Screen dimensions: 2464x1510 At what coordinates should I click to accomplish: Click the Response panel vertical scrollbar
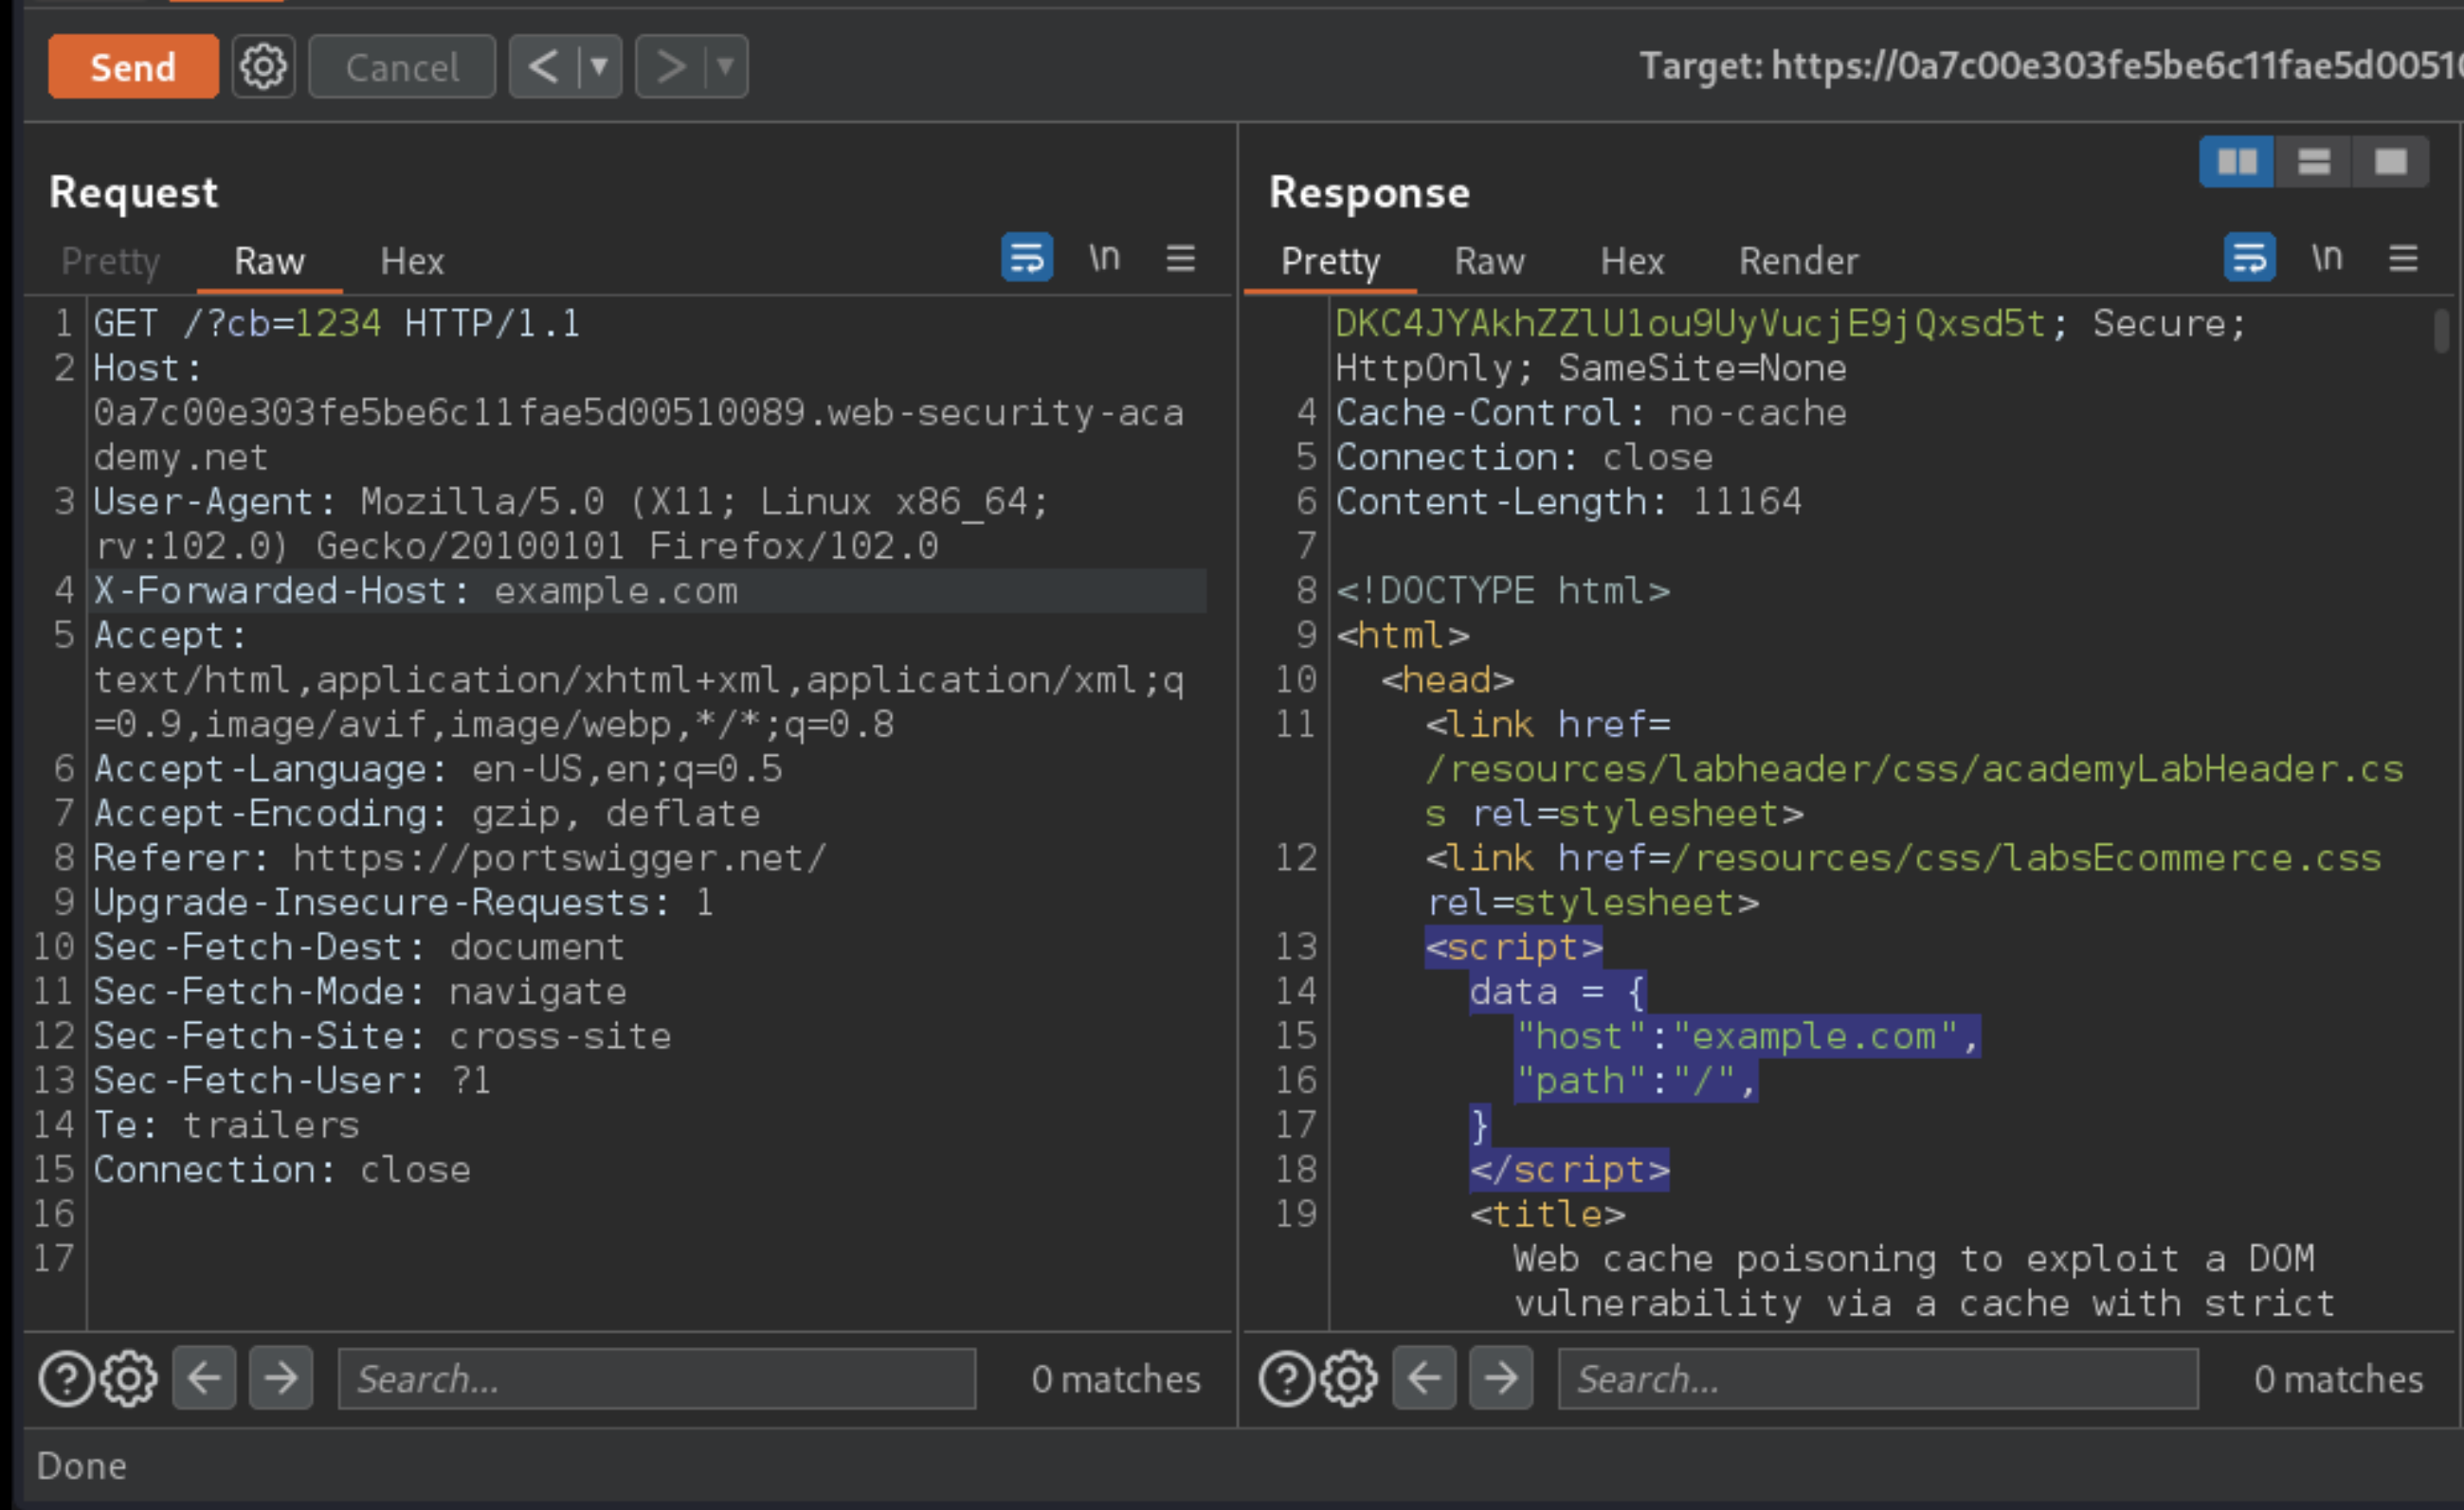tap(2442, 331)
